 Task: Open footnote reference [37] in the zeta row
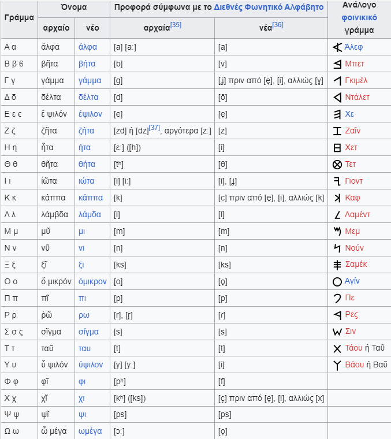point(154,128)
